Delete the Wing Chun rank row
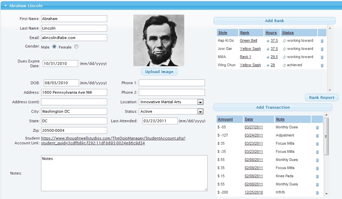The height and width of the screenshot is (199, 342). click(x=322, y=66)
